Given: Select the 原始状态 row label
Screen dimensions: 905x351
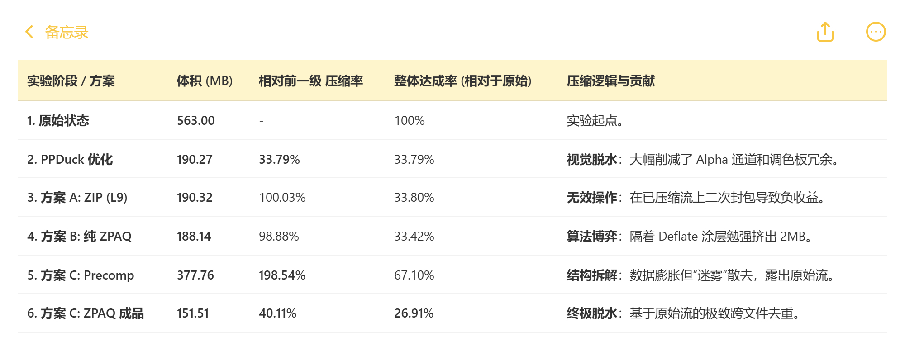Looking at the screenshot, I should (58, 121).
